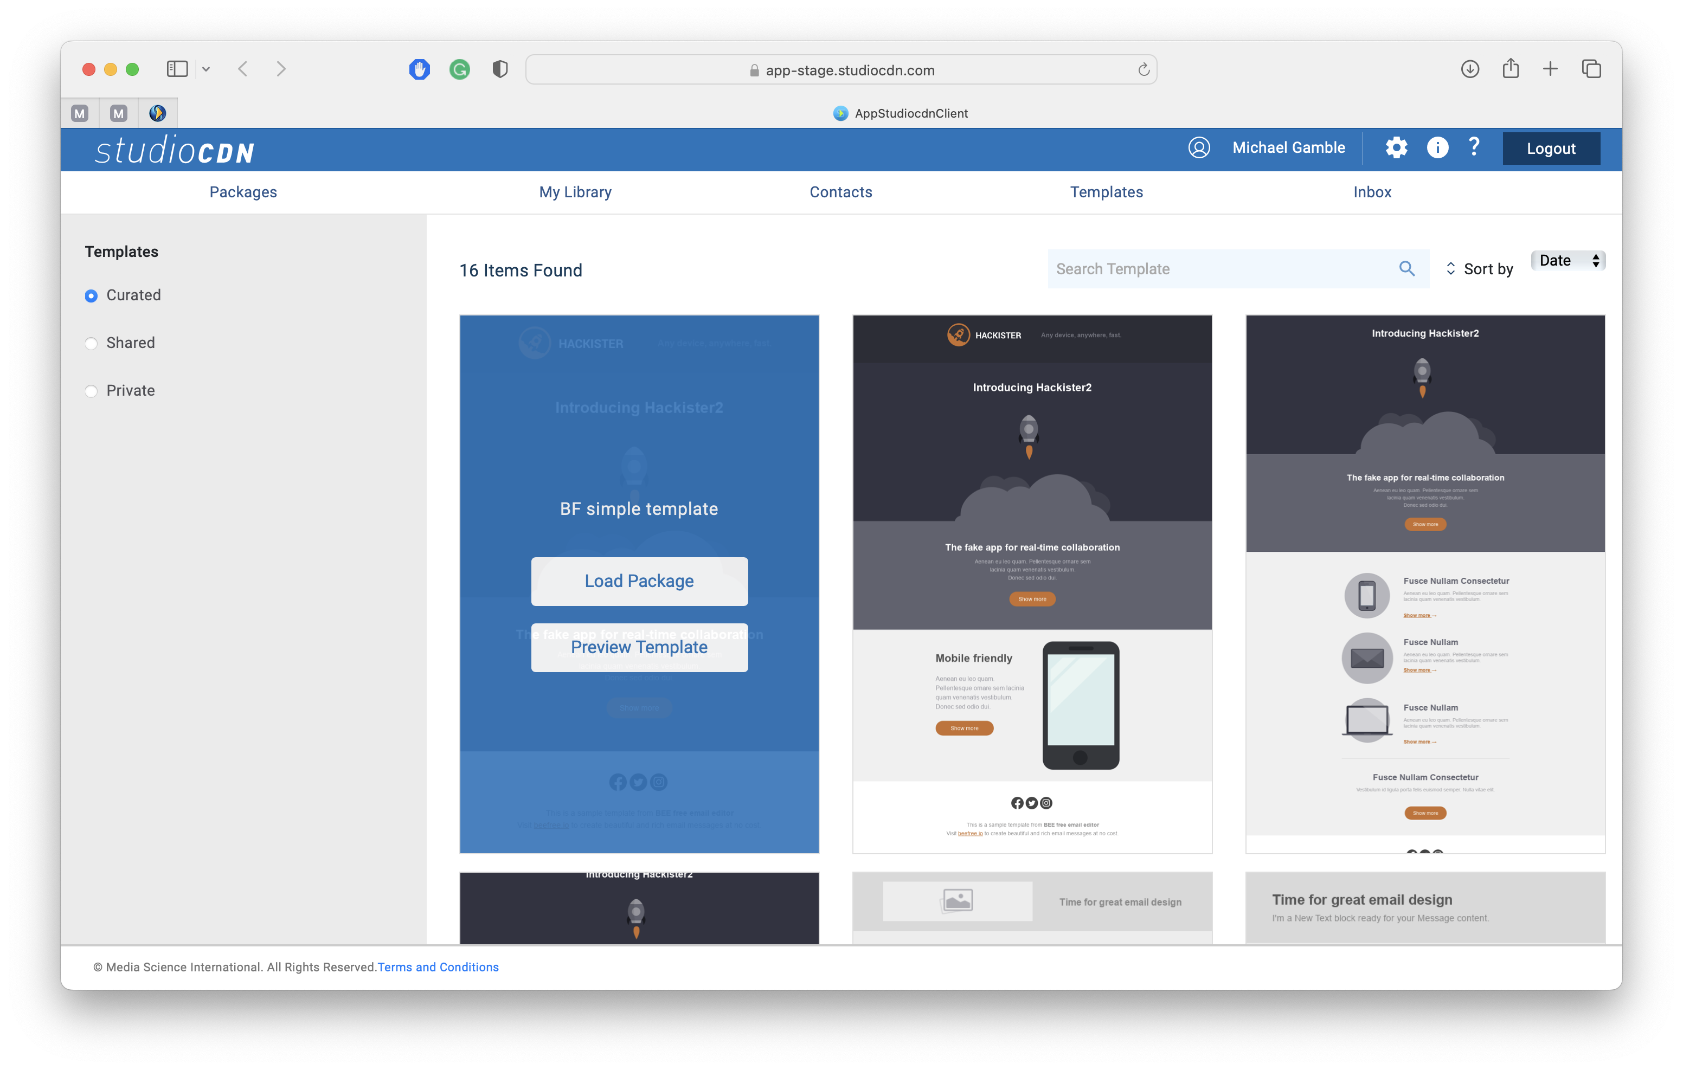Open the Fusce Nullam Consectetur template thumbnail

click(x=1425, y=584)
